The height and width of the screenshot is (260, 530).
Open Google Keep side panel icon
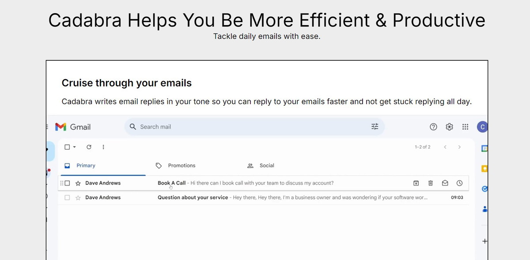tap(485, 168)
